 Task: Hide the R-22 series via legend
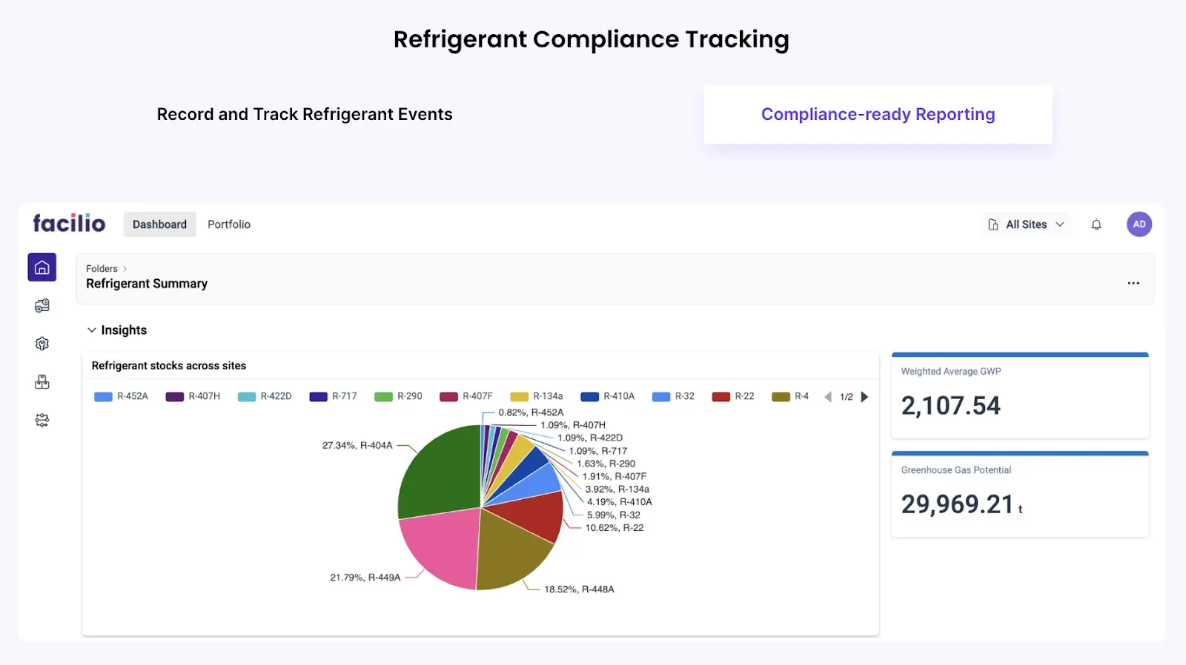click(734, 396)
